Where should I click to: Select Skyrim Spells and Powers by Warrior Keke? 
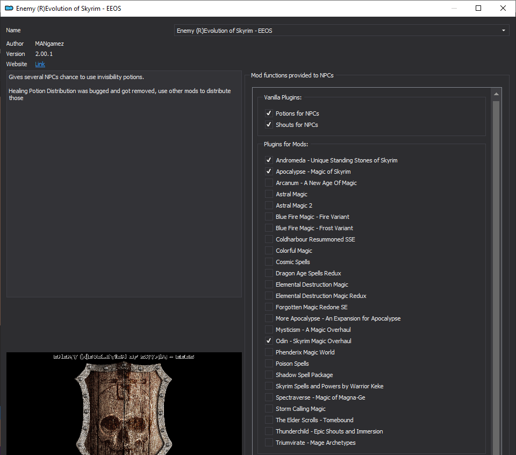269,386
